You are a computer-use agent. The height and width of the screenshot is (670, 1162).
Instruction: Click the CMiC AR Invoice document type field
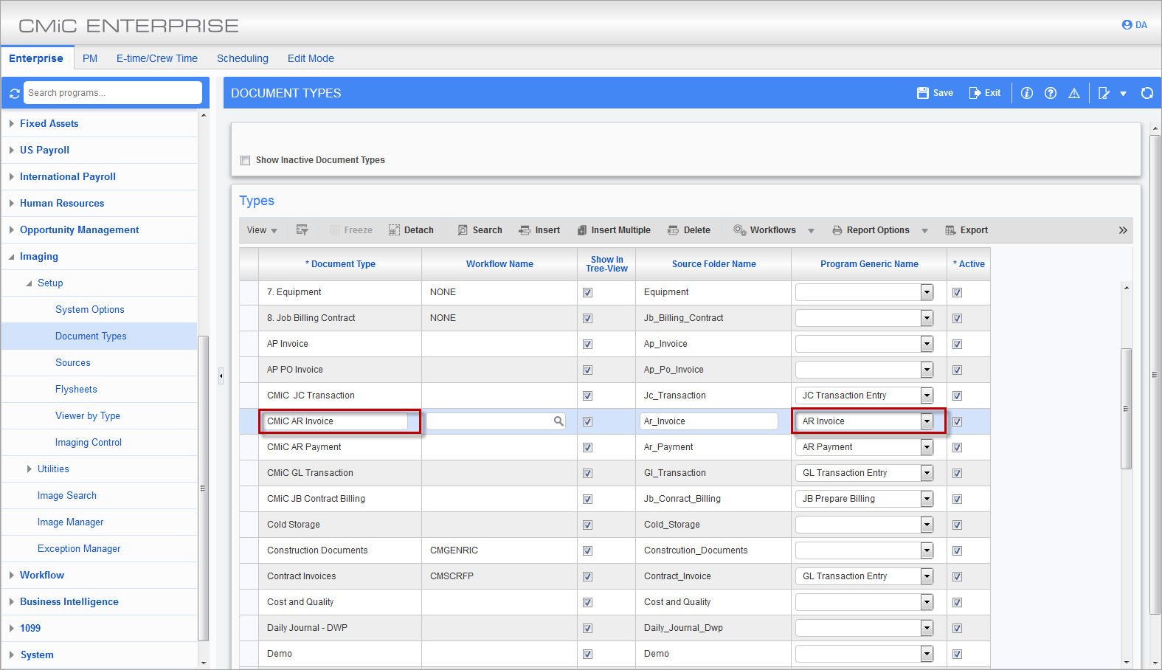[336, 421]
